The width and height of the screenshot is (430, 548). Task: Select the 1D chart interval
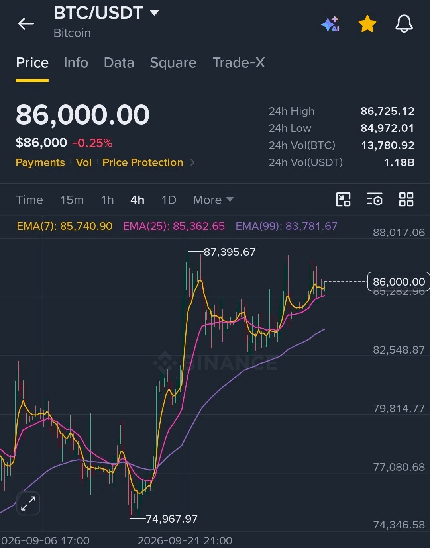pos(169,200)
